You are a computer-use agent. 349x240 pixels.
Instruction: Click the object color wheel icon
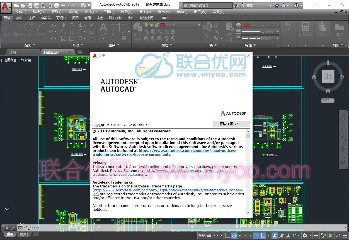pos(238,25)
